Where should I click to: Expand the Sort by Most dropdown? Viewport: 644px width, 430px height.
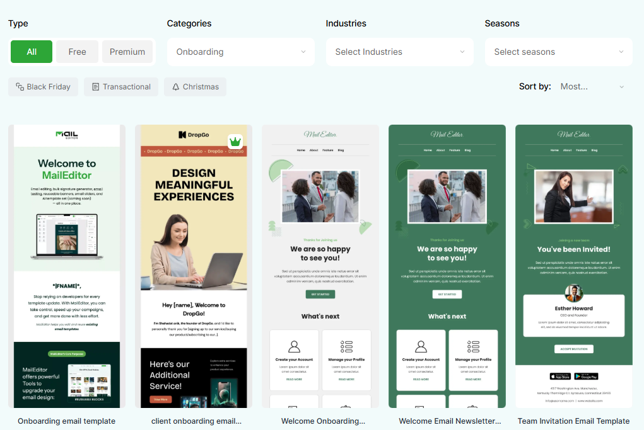click(x=592, y=86)
